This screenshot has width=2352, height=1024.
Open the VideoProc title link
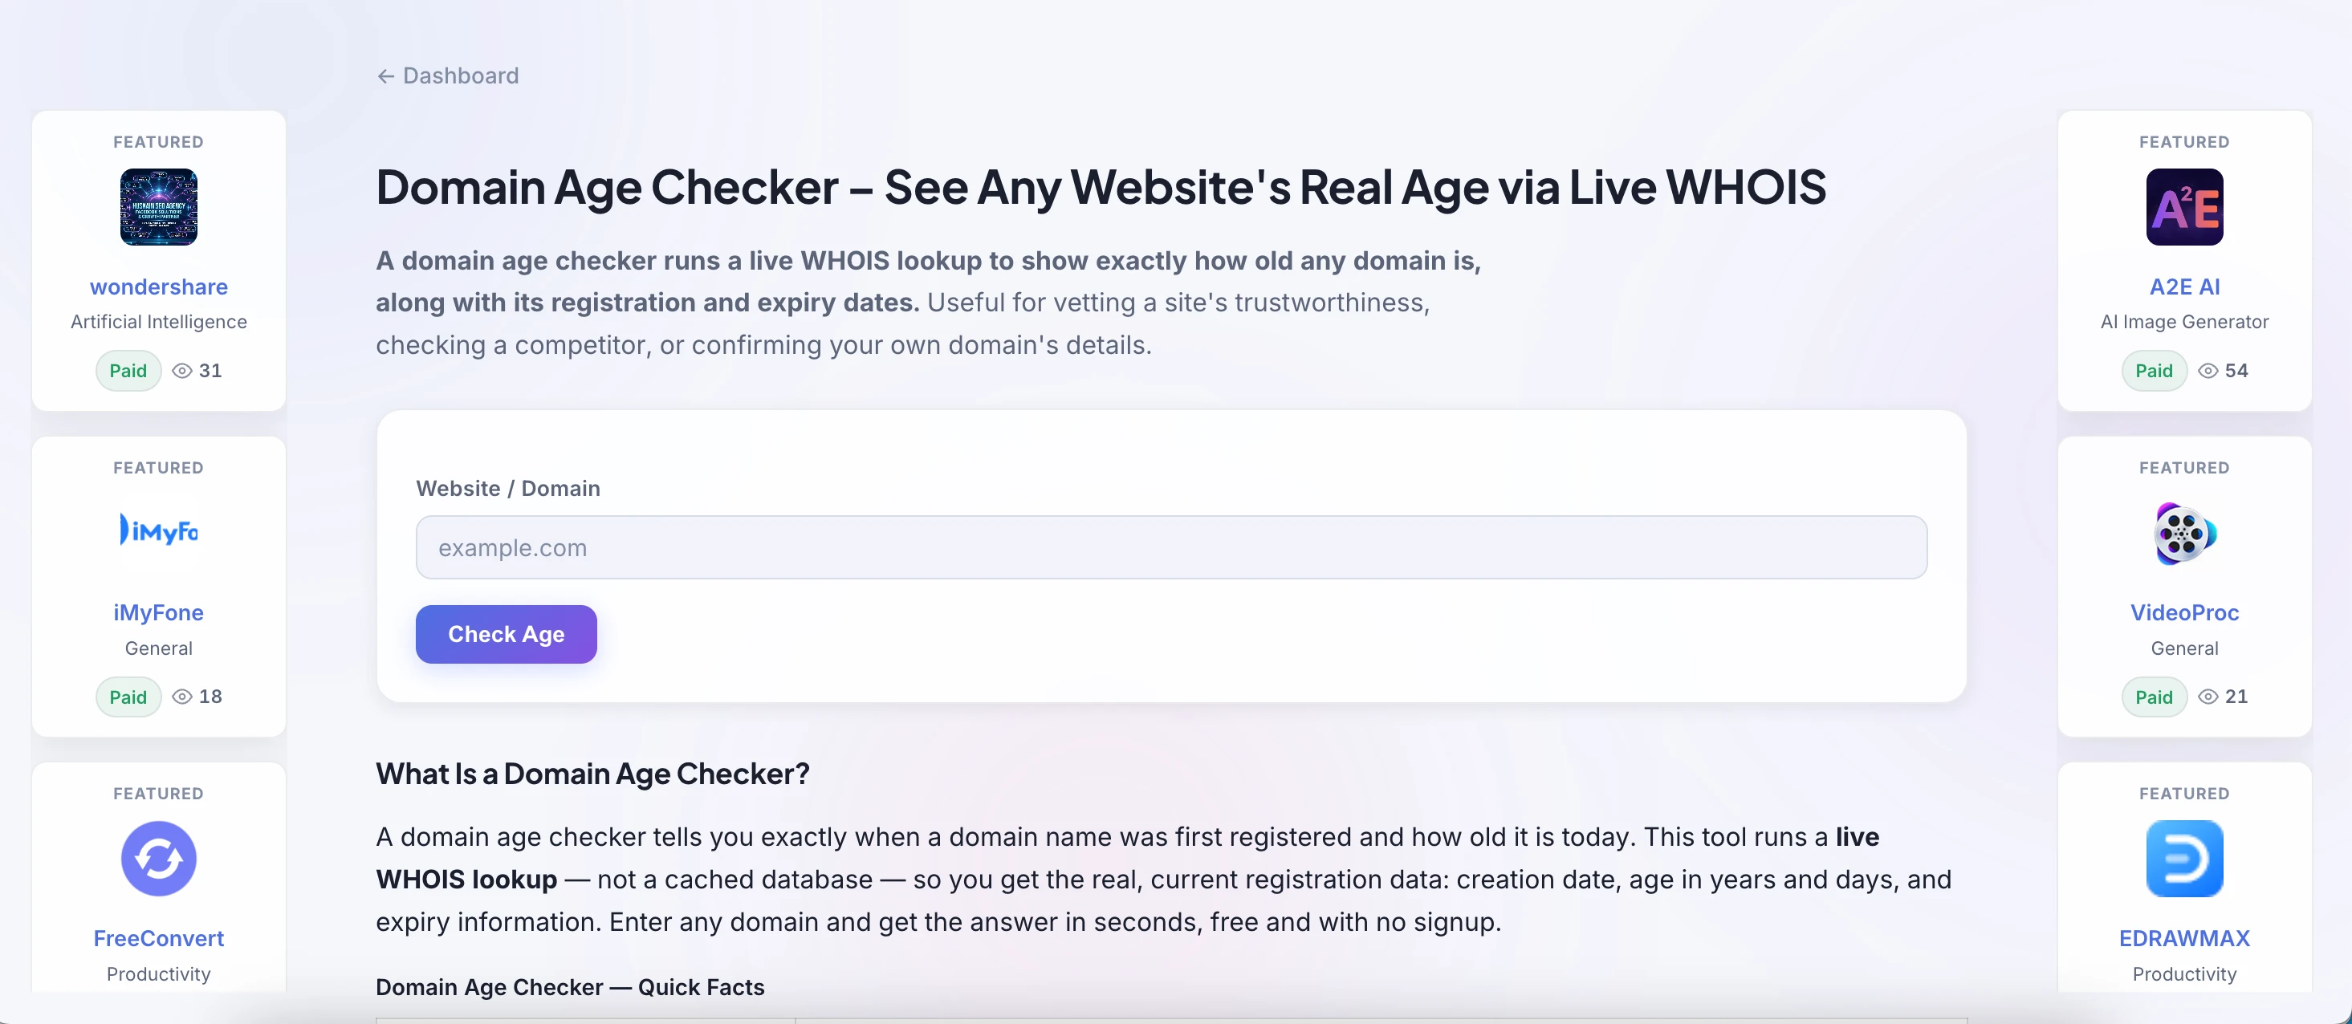pos(2184,612)
